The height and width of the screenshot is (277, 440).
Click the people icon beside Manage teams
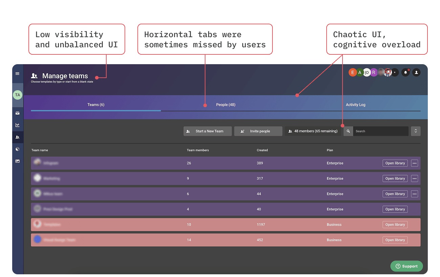[34, 76]
